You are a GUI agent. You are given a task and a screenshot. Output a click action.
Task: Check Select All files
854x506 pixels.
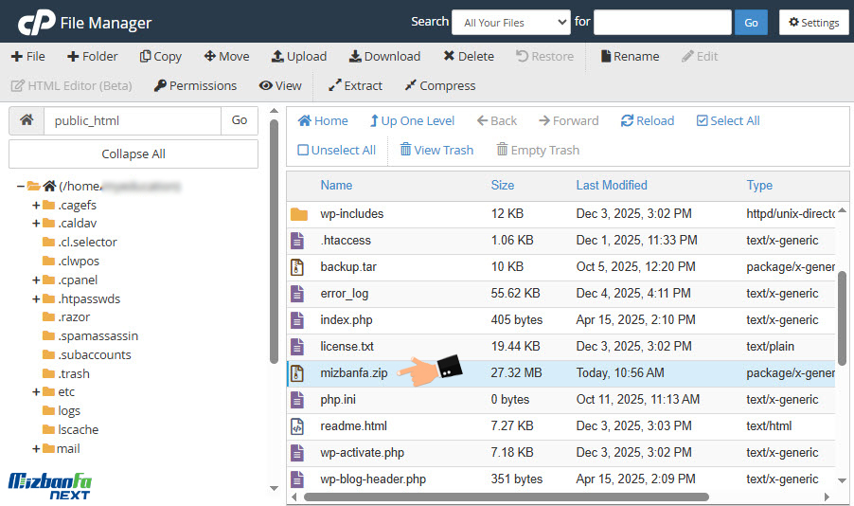point(702,121)
